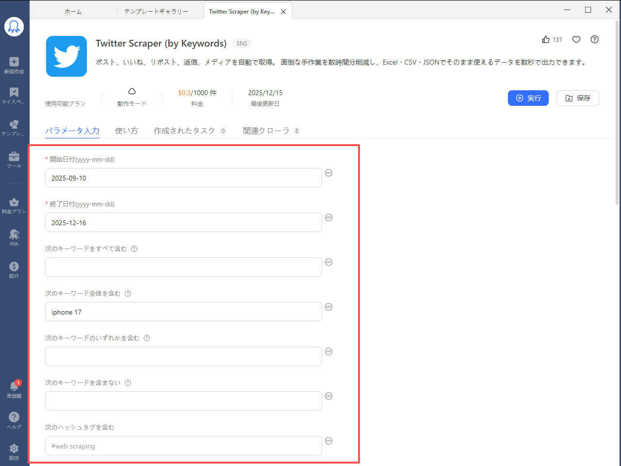Viewport: 621px width, 466px height.
Task: Open the inbox bell with notification badge
Action: click(x=14, y=386)
